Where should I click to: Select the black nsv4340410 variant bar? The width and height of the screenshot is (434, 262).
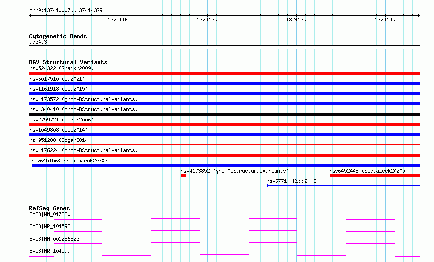224,114
